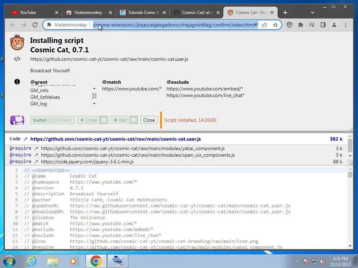Image resolution: width=358 pixels, height=268 pixels.
Task: Click the code editor scrollbar down arrow
Action: point(350,246)
